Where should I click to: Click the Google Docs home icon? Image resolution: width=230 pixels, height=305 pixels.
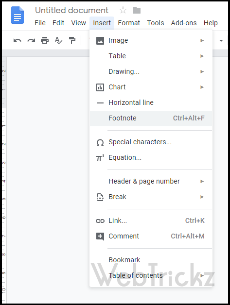[18, 15]
